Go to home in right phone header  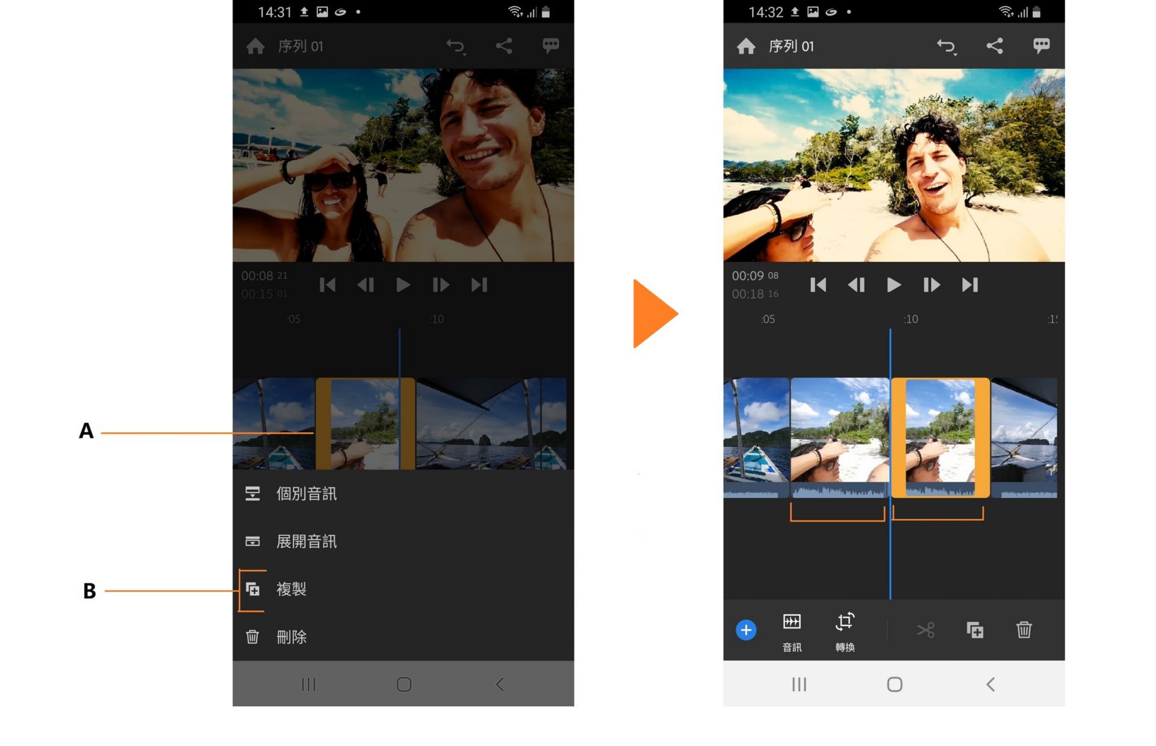click(x=745, y=46)
